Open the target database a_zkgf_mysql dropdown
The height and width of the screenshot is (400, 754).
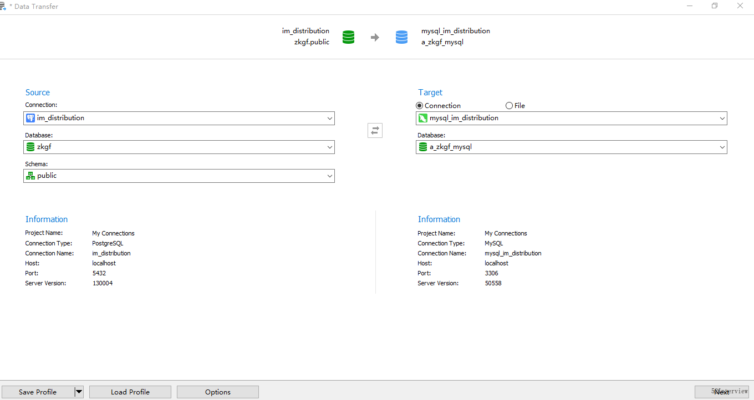[572, 147]
